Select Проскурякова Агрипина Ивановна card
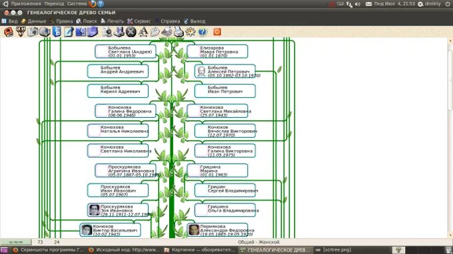Image resolution: width=453 pixels, height=254 pixels. click(x=125, y=171)
